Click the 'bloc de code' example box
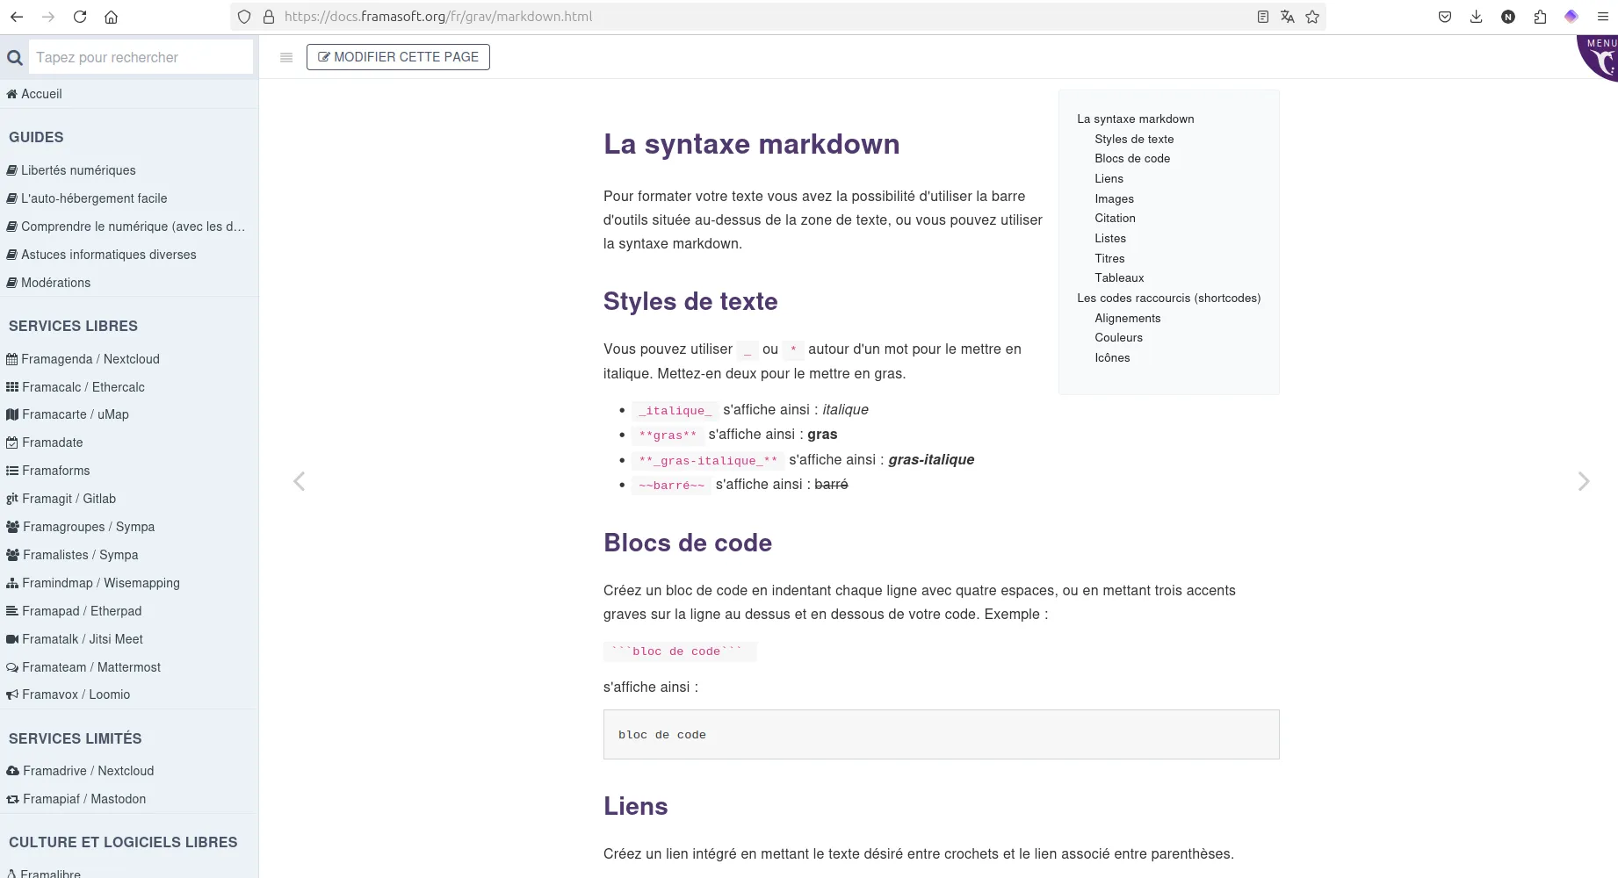Image resolution: width=1618 pixels, height=878 pixels. point(941,734)
